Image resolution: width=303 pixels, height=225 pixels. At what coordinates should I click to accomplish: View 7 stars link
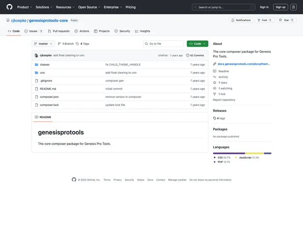tap(220, 83)
